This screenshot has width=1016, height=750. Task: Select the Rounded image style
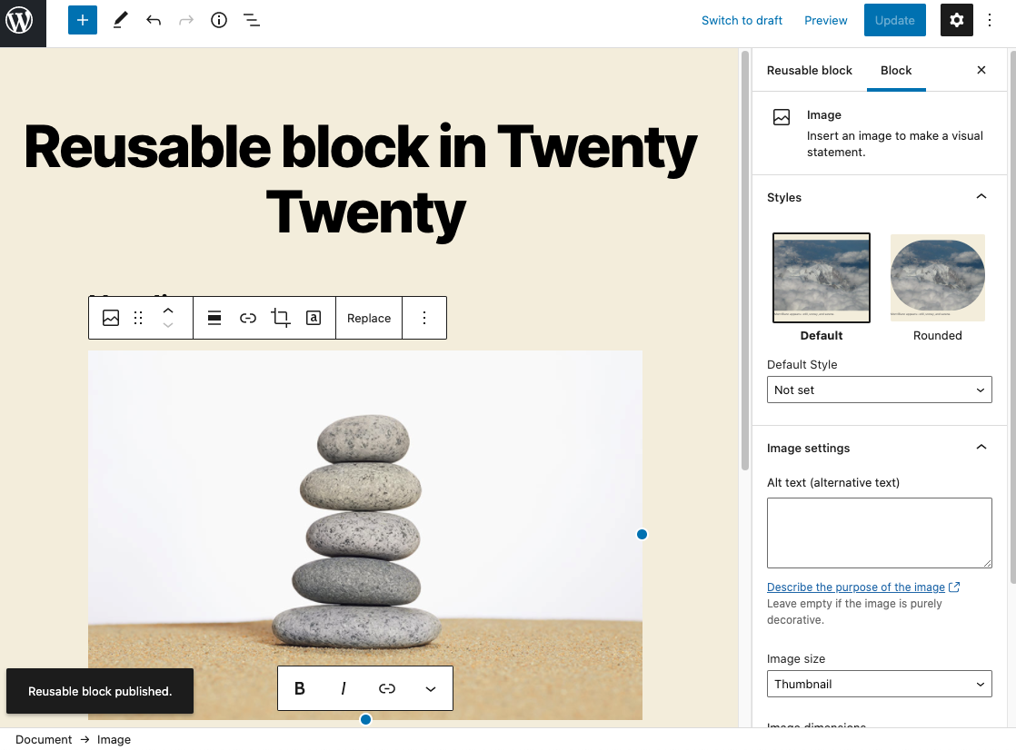pyautogui.click(x=937, y=277)
